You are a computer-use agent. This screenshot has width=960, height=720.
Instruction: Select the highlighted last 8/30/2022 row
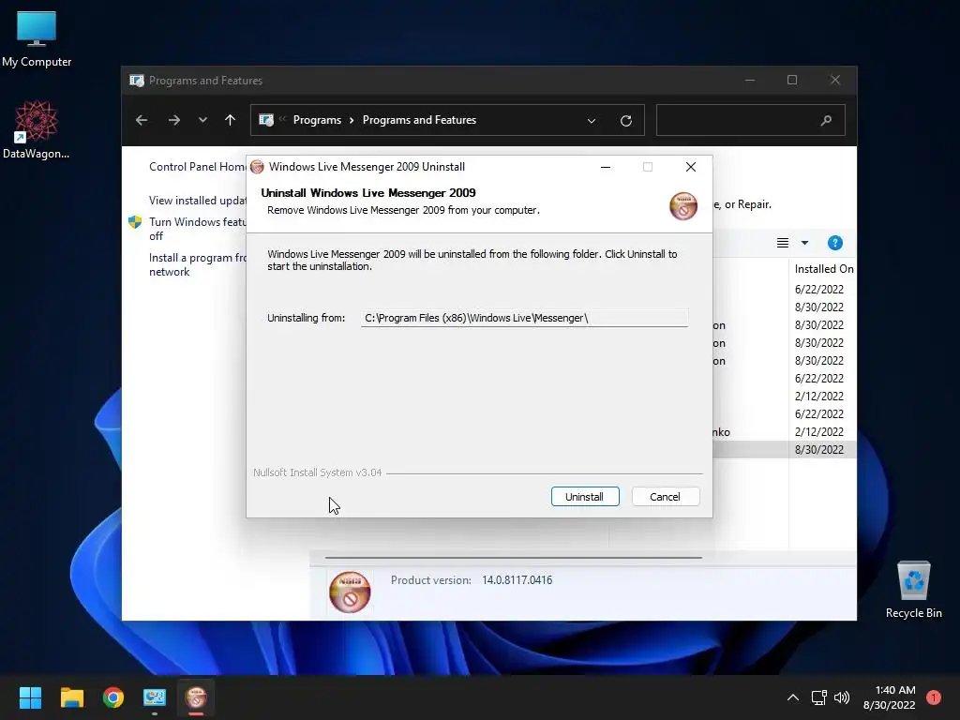785,449
